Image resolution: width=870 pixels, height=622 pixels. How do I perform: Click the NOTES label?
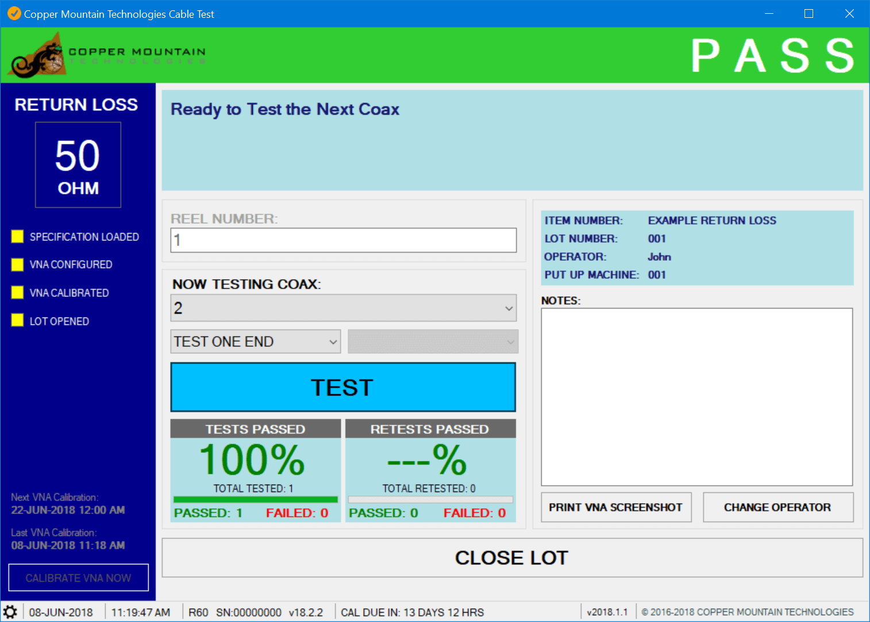point(561,300)
